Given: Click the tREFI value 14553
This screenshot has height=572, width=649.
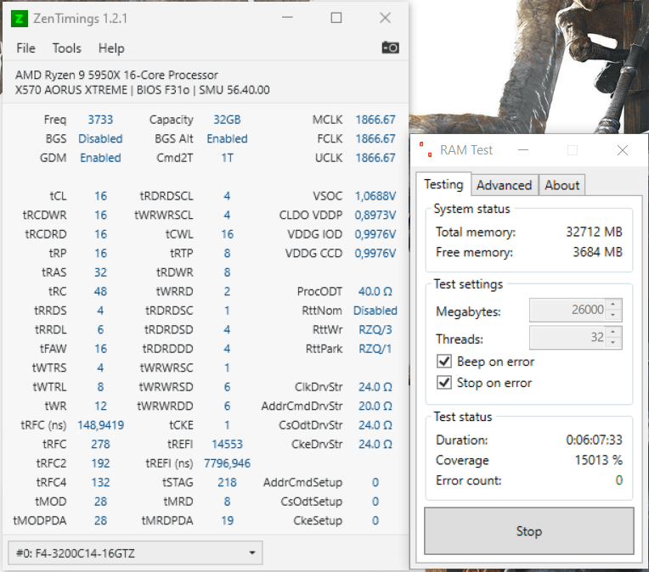Looking at the screenshot, I should point(227,444).
